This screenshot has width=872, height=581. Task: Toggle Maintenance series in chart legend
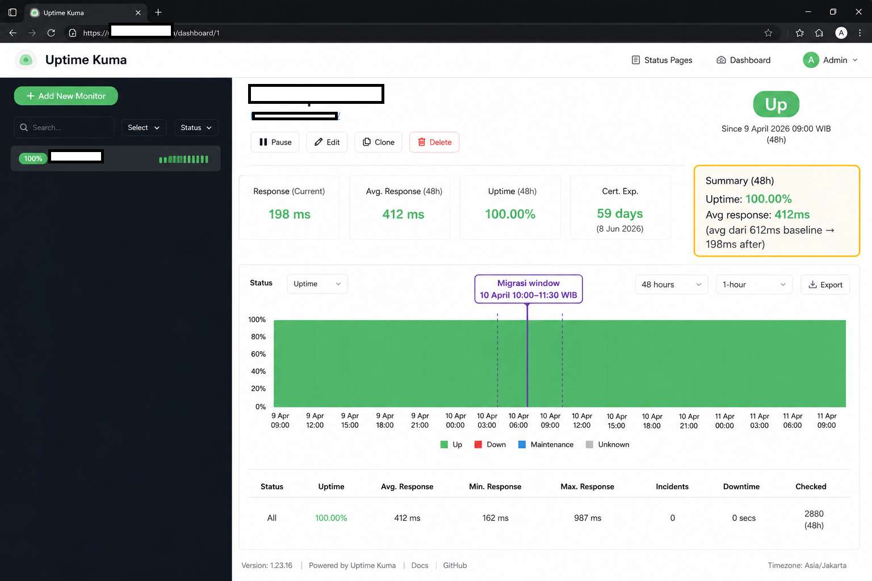click(x=546, y=444)
